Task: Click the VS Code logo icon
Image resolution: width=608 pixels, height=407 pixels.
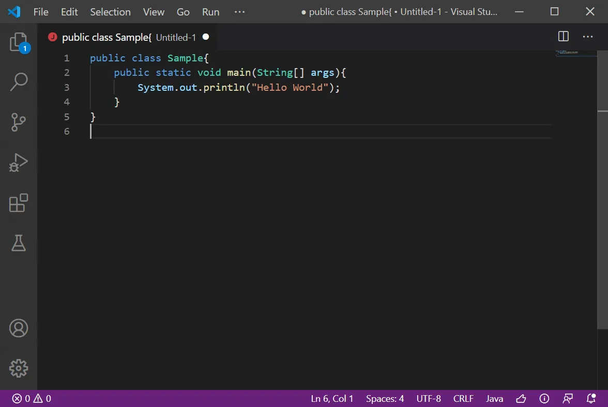Action: coord(14,11)
